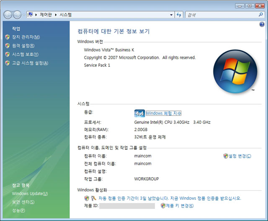268x221 pixels.
Task: Click the Windows Vista Business K text
Action: (x=109, y=50)
